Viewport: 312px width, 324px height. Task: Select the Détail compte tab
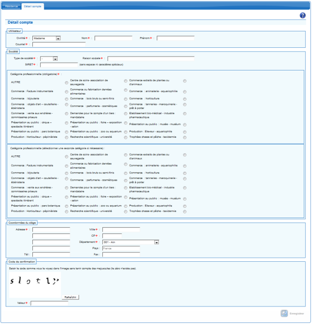click(32, 6)
